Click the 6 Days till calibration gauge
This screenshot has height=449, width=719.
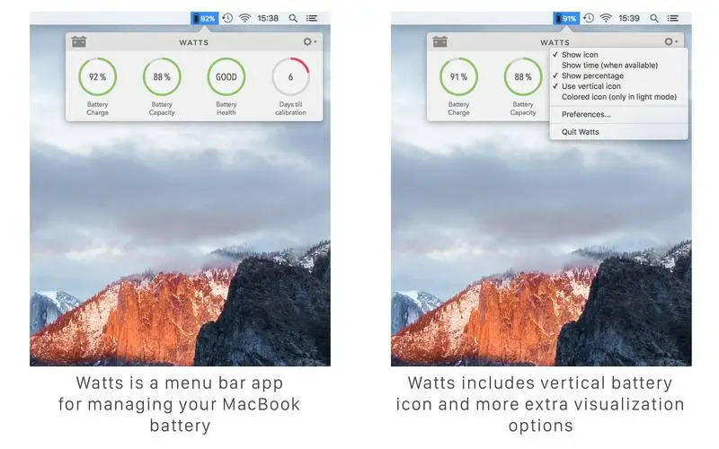290,77
